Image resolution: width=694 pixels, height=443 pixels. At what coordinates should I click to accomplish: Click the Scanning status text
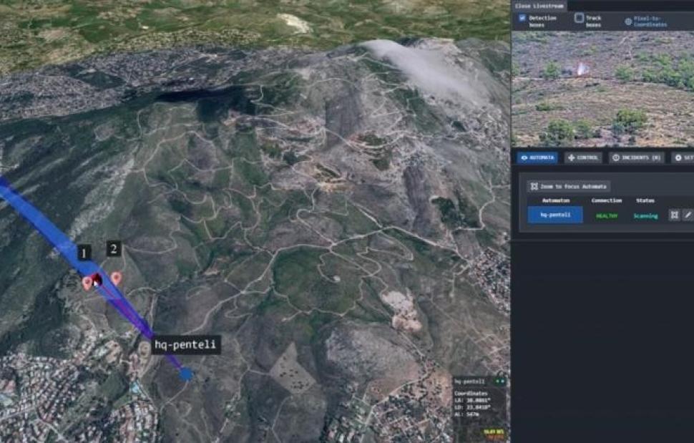(x=645, y=216)
